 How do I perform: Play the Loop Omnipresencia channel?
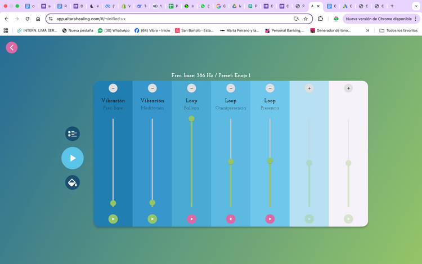point(231,219)
